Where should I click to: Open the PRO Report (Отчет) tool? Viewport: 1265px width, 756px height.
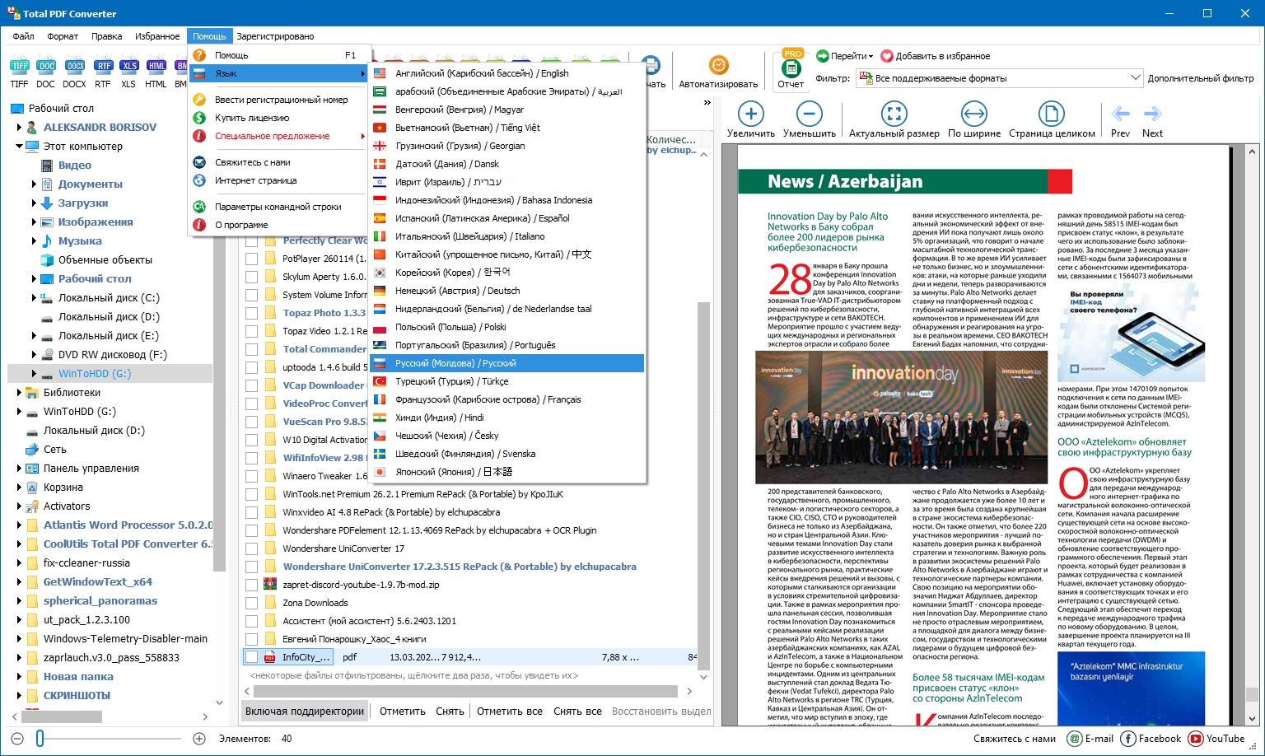[x=791, y=69]
